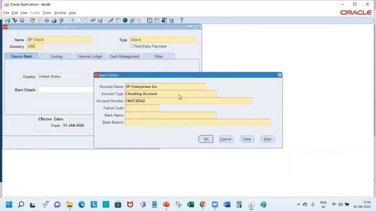Screen dimensions: 376x211
Task: Click the Close Form toolbar icon
Action: [x=61, y=21]
